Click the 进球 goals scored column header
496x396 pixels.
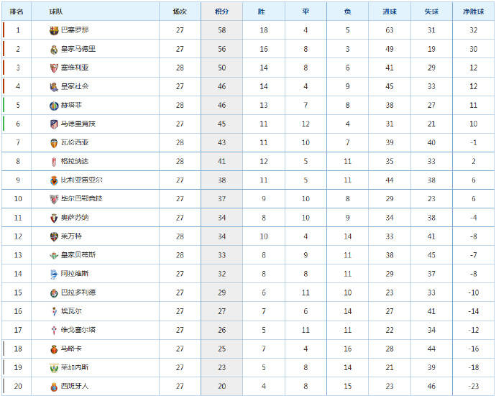[390, 11]
